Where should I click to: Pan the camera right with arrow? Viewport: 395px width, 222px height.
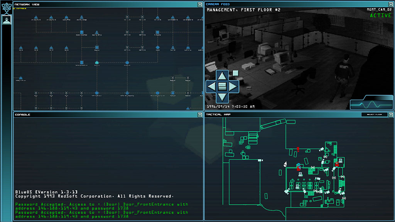233,86
